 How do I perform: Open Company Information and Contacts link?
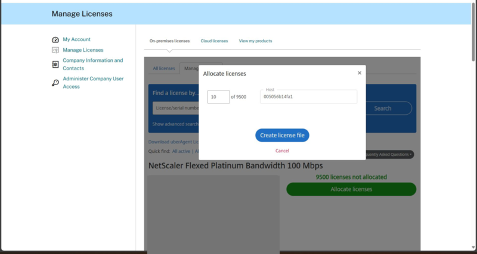tap(93, 64)
